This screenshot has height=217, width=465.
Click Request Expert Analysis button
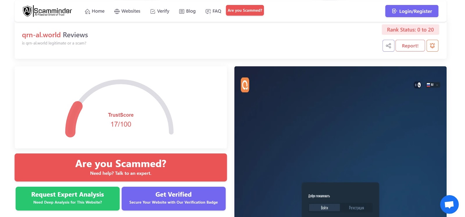click(x=67, y=198)
